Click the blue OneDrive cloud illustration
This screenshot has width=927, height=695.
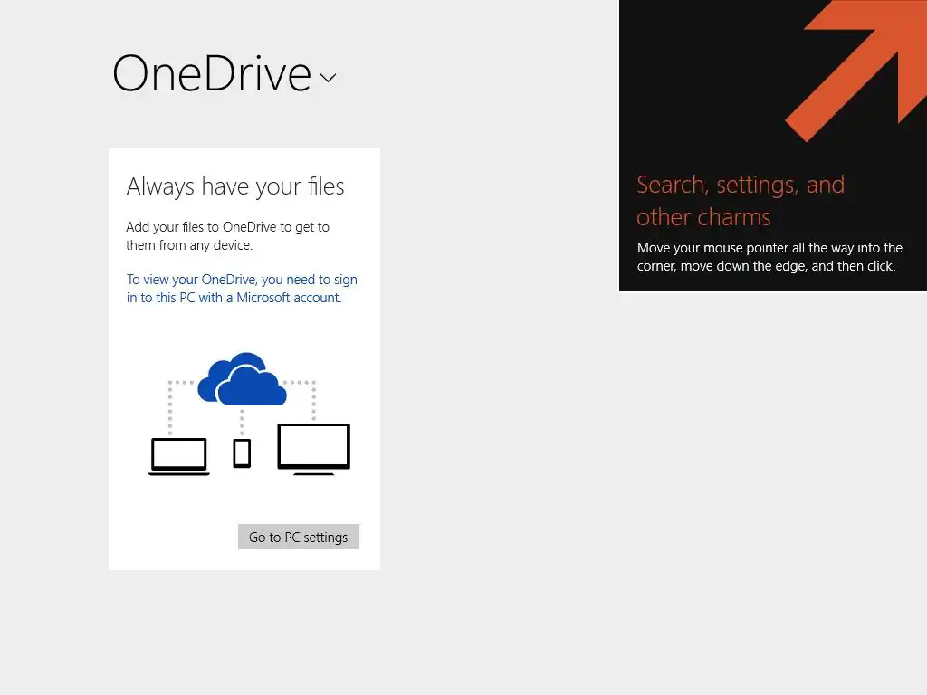(x=242, y=379)
